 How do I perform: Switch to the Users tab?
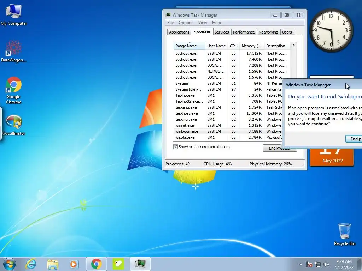click(287, 32)
